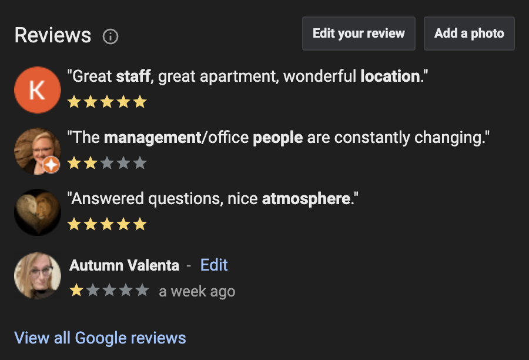This screenshot has height=360, width=529.
Task: Click the "a week ago" timestamp
Action: coord(197,291)
